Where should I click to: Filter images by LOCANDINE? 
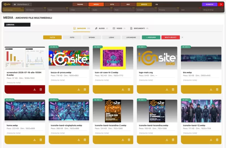point(131,37)
